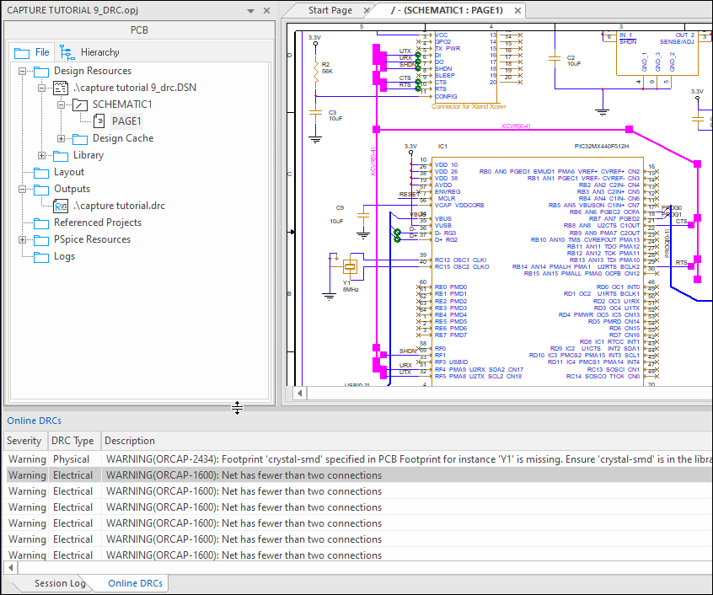Expand the Design Cache folder

(61, 138)
